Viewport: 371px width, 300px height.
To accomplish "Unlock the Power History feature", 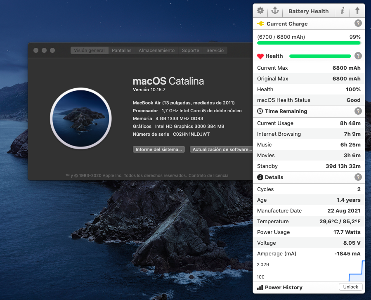I will [351, 287].
